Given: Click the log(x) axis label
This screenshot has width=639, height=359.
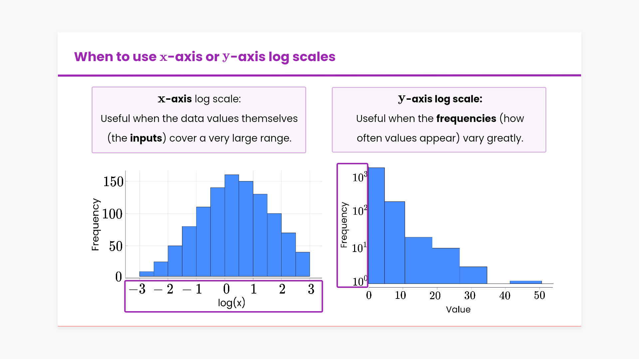Looking at the screenshot, I should [232, 302].
